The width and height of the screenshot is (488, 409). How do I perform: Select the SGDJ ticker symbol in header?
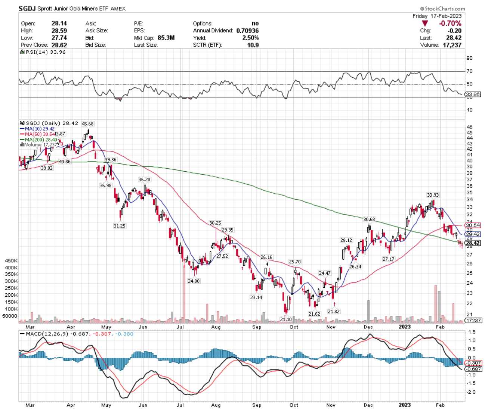coord(28,9)
